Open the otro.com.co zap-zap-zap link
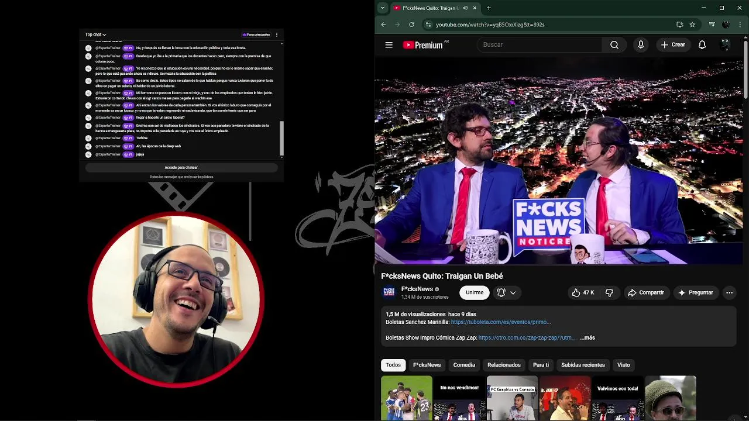 coord(527,337)
